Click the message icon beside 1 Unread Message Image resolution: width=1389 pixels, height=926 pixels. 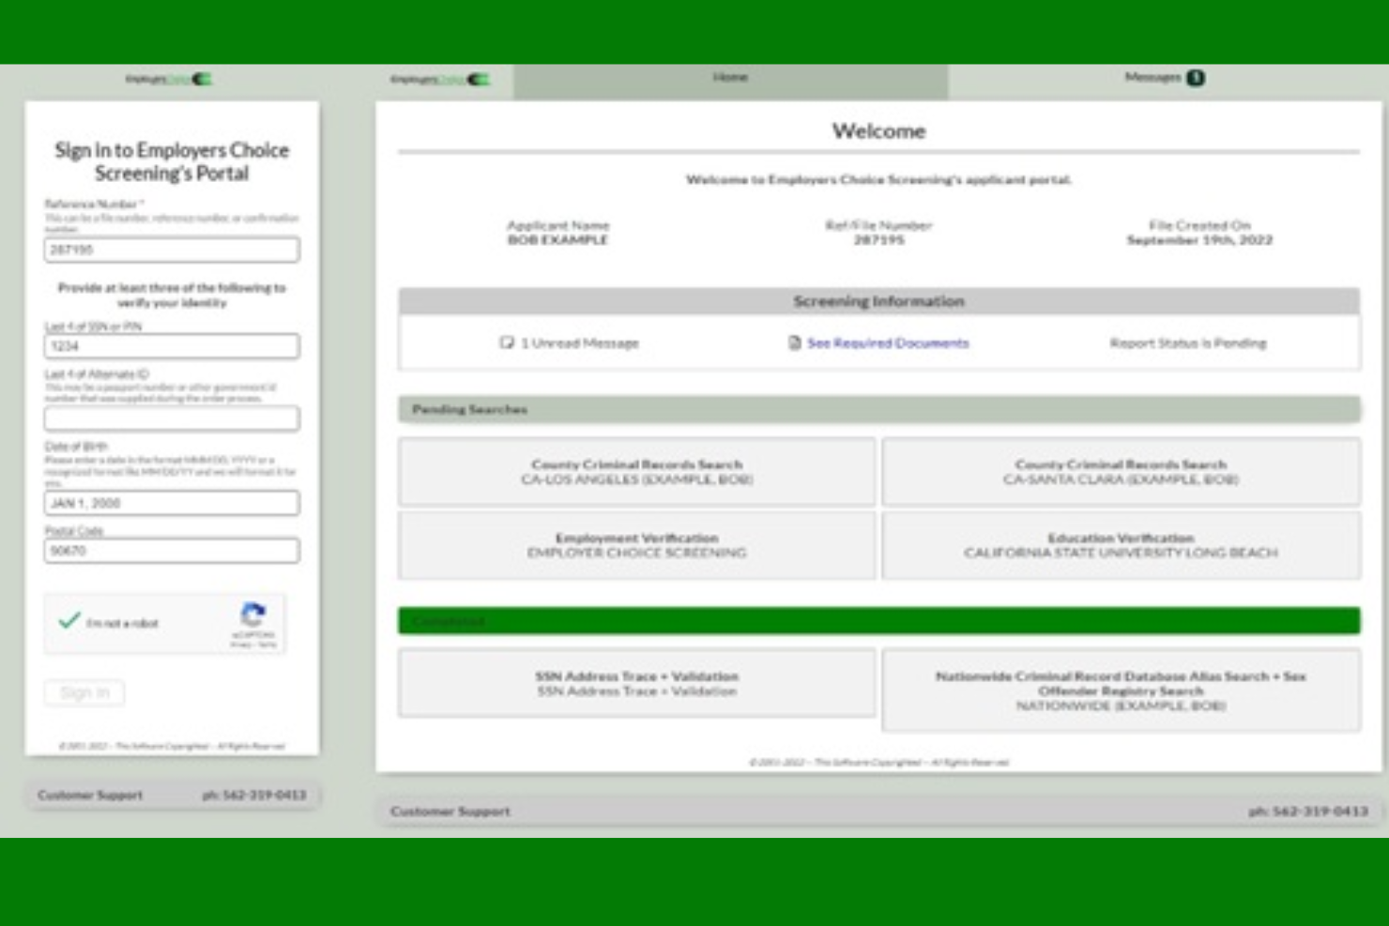point(507,342)
